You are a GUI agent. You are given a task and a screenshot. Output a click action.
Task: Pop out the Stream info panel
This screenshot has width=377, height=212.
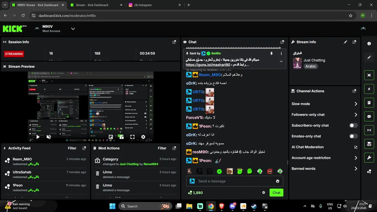354,42
